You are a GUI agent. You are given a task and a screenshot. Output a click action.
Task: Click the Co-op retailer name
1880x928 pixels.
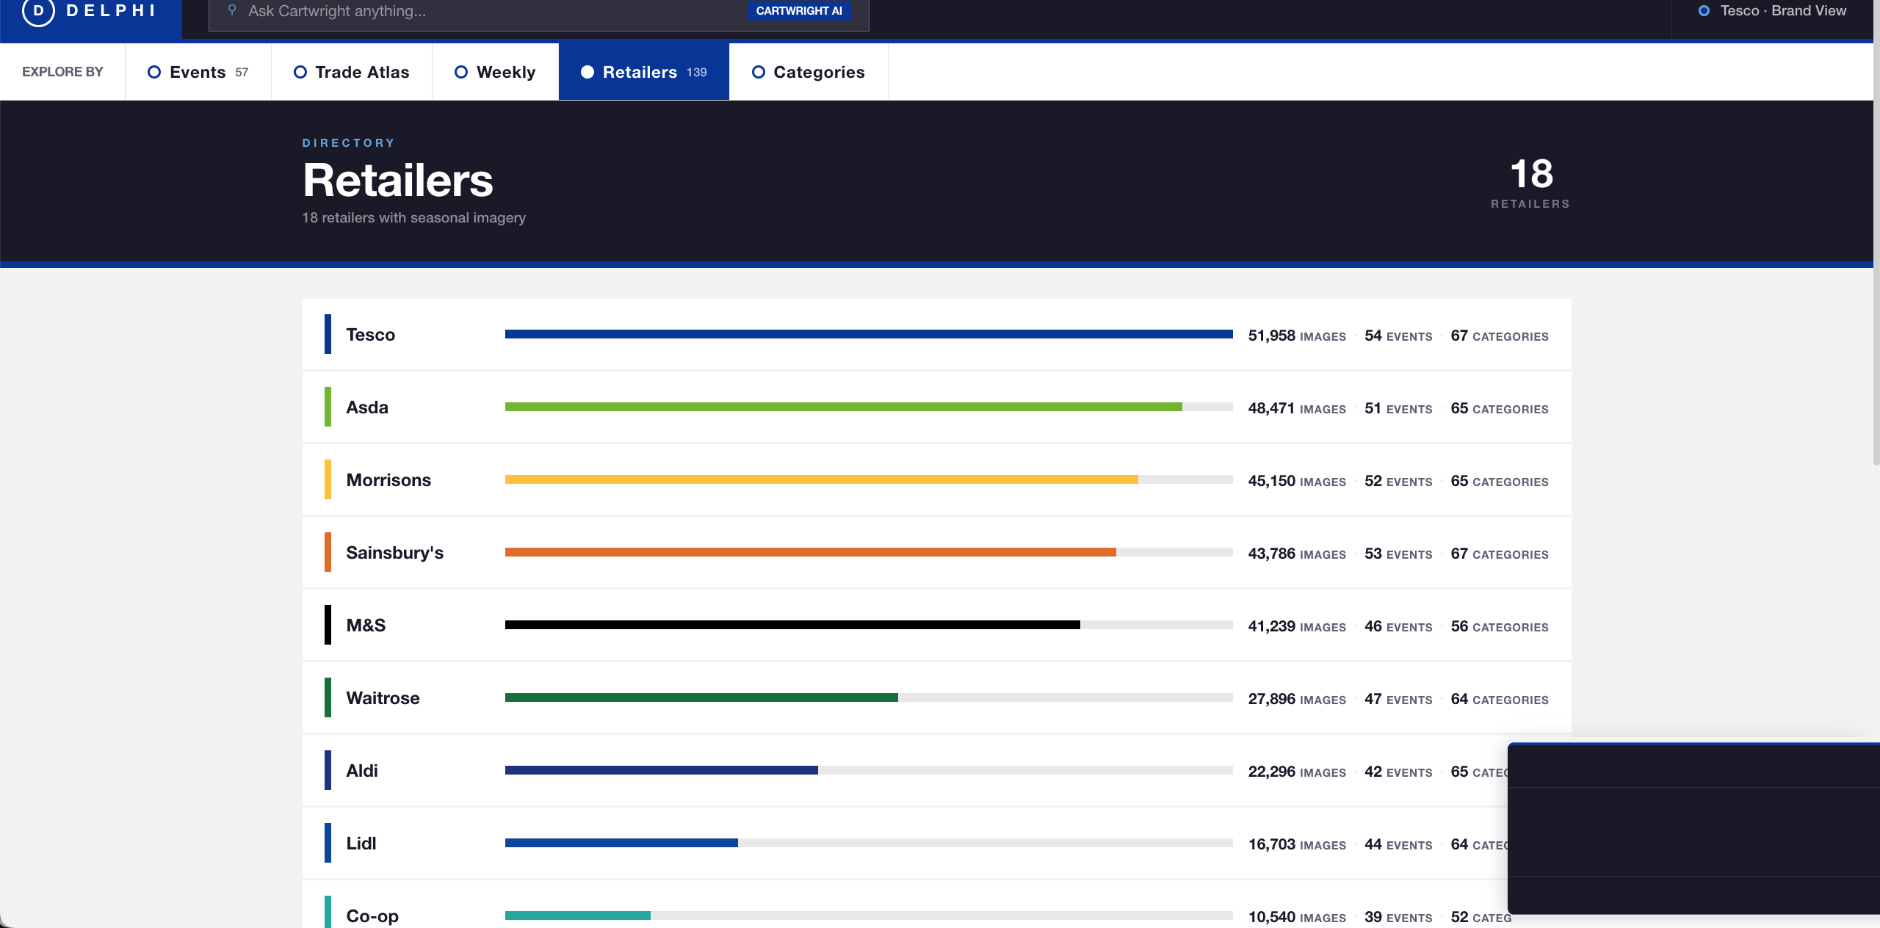(x=372, y=916)
